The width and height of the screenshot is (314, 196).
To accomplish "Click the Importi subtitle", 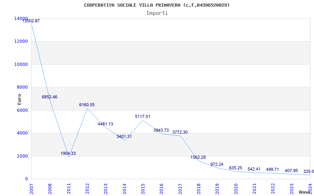I will tap(157, 13).
